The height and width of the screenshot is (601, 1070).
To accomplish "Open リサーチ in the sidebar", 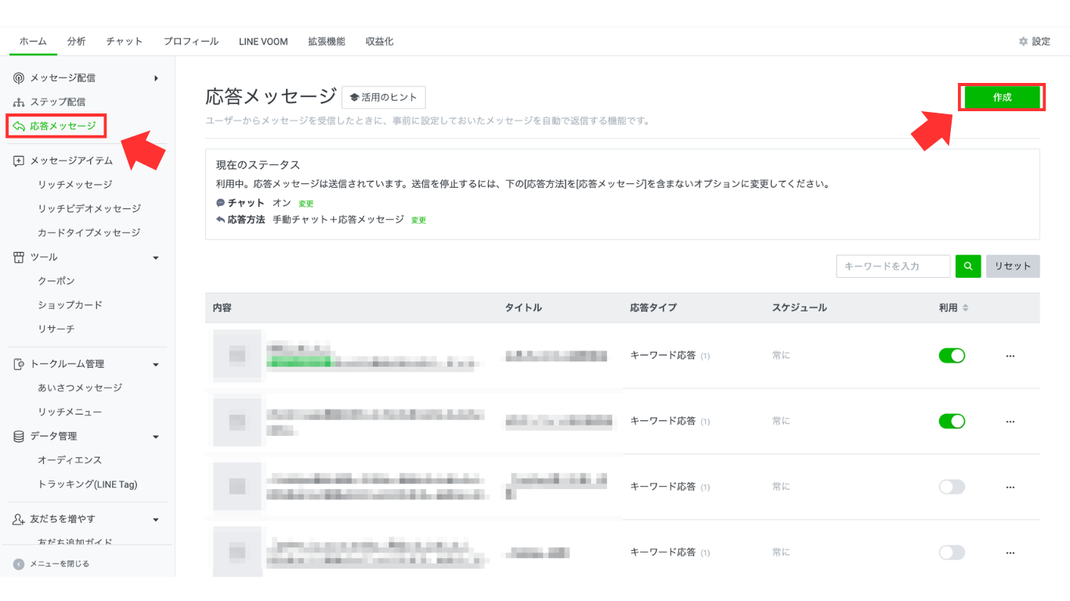I will [x=56, y=329].
